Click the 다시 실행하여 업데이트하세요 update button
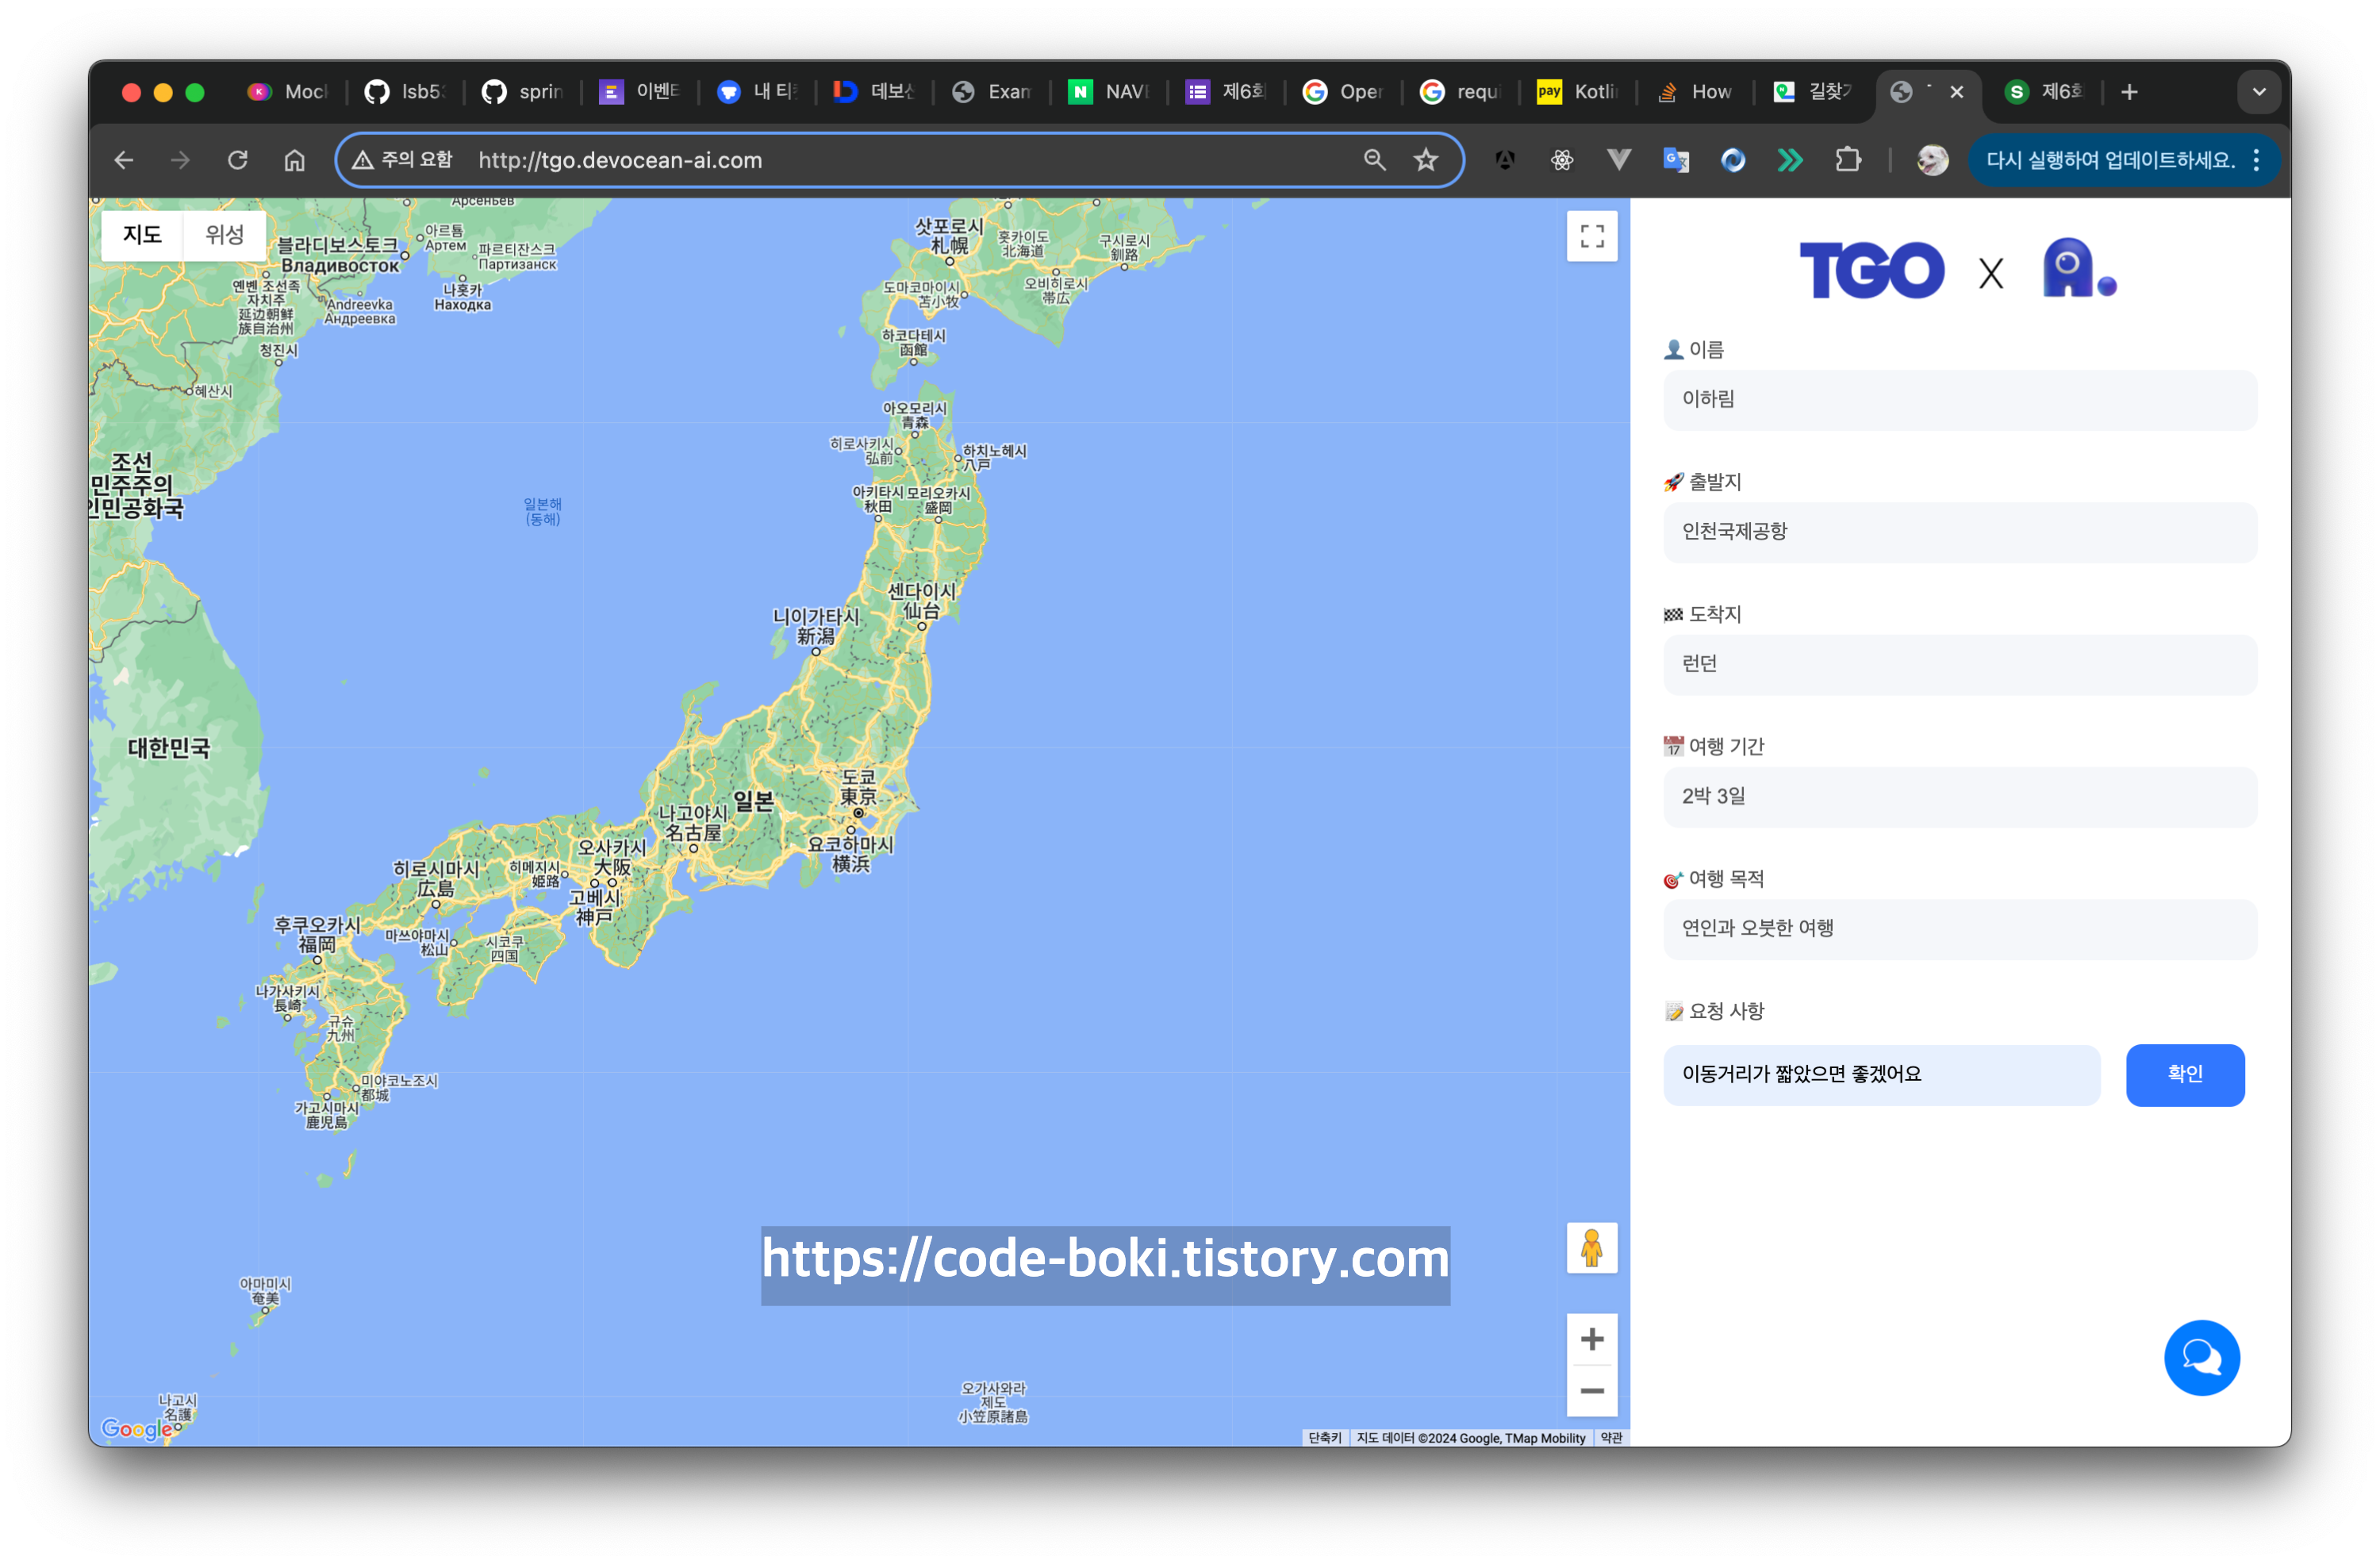2380x1564 pixels. tap(2109, 160)
